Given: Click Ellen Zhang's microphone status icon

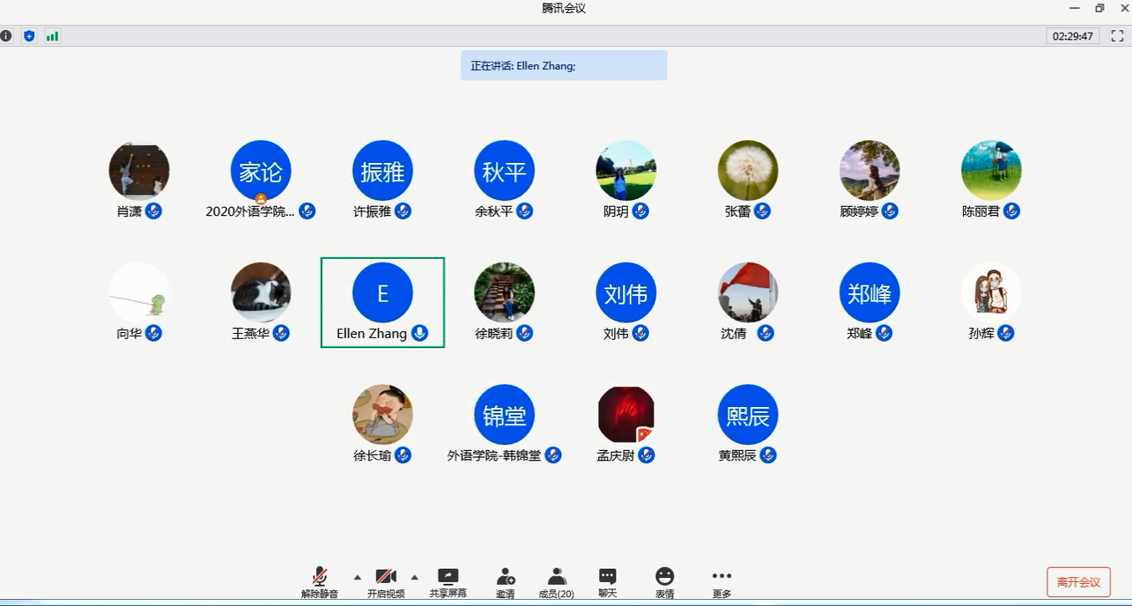Looking at the screenshot, I should pyautogui.click(x=420, y=333).
